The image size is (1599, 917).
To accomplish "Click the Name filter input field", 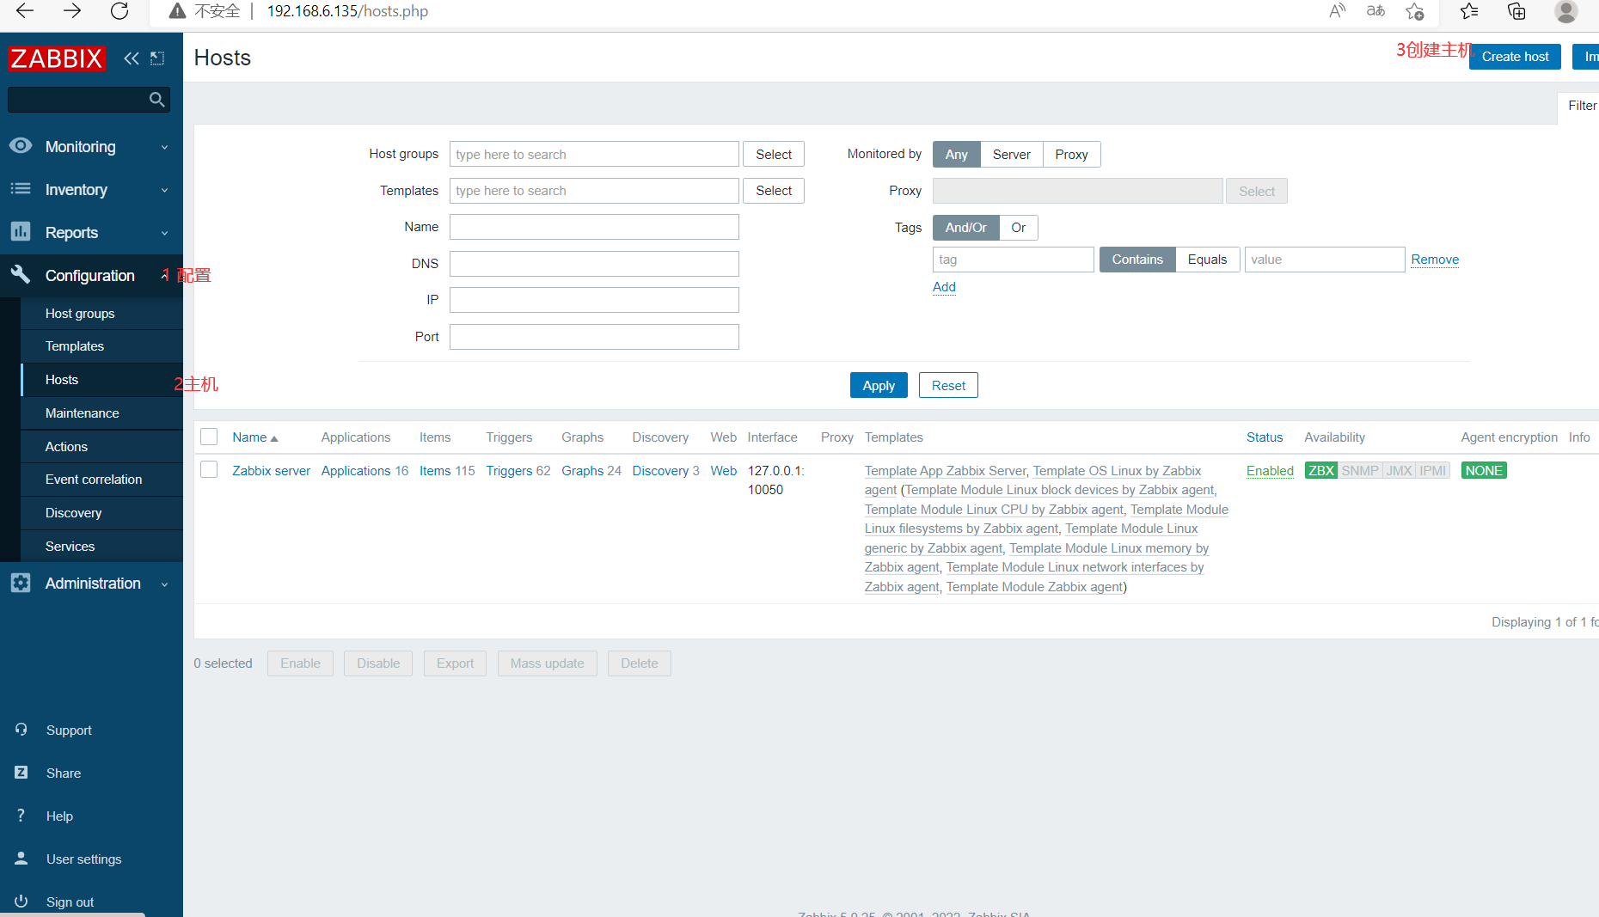I will tap(594, 227).
